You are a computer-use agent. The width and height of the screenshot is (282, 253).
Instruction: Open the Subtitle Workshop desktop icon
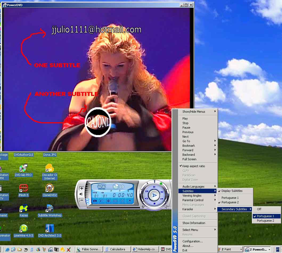click(x=50, y=211)
